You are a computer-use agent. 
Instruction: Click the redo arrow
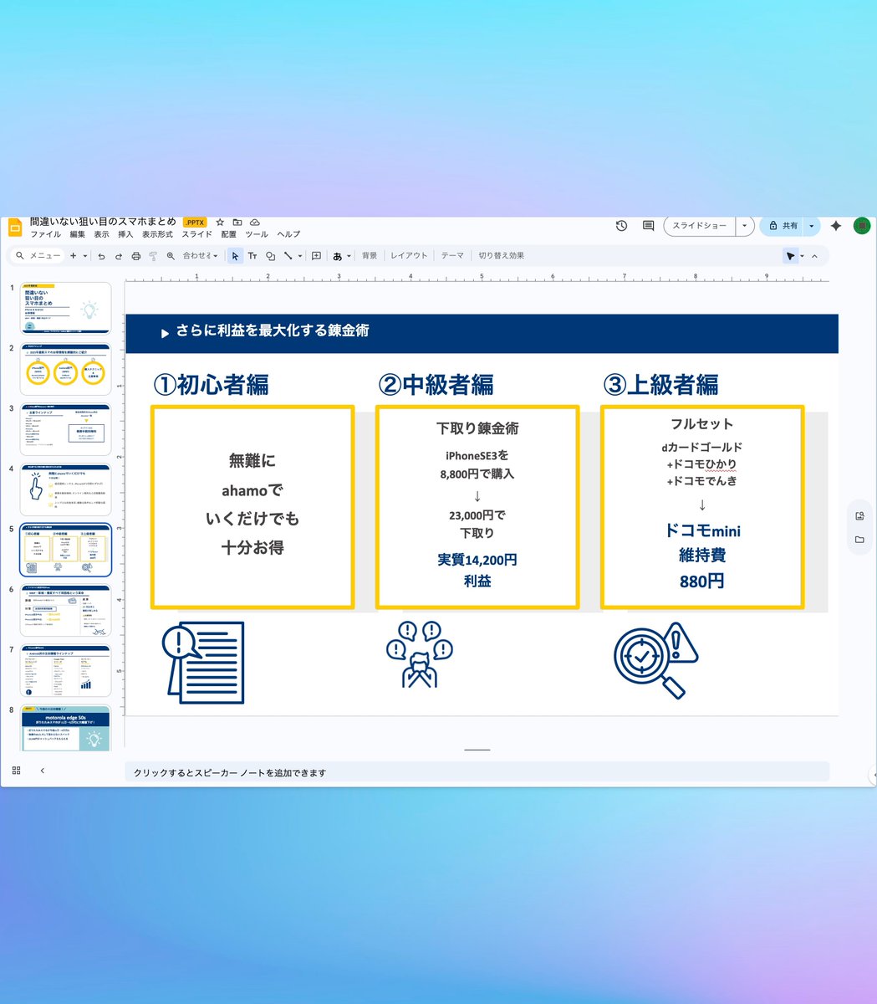pos(119,256)
